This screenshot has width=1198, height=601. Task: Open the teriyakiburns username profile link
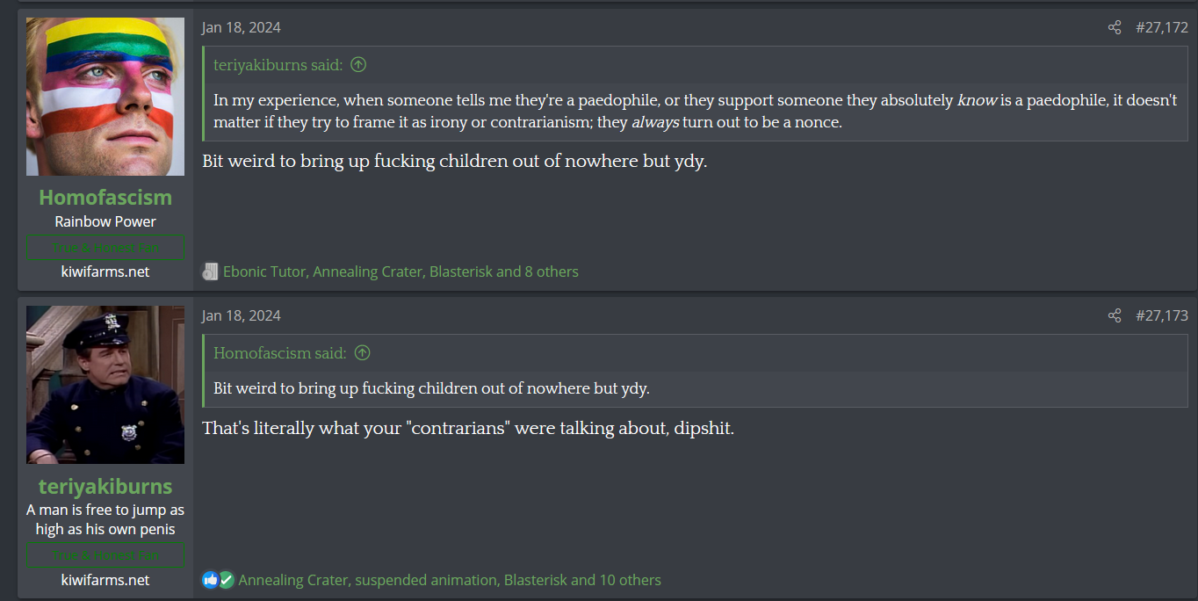(x=105, y=486)
